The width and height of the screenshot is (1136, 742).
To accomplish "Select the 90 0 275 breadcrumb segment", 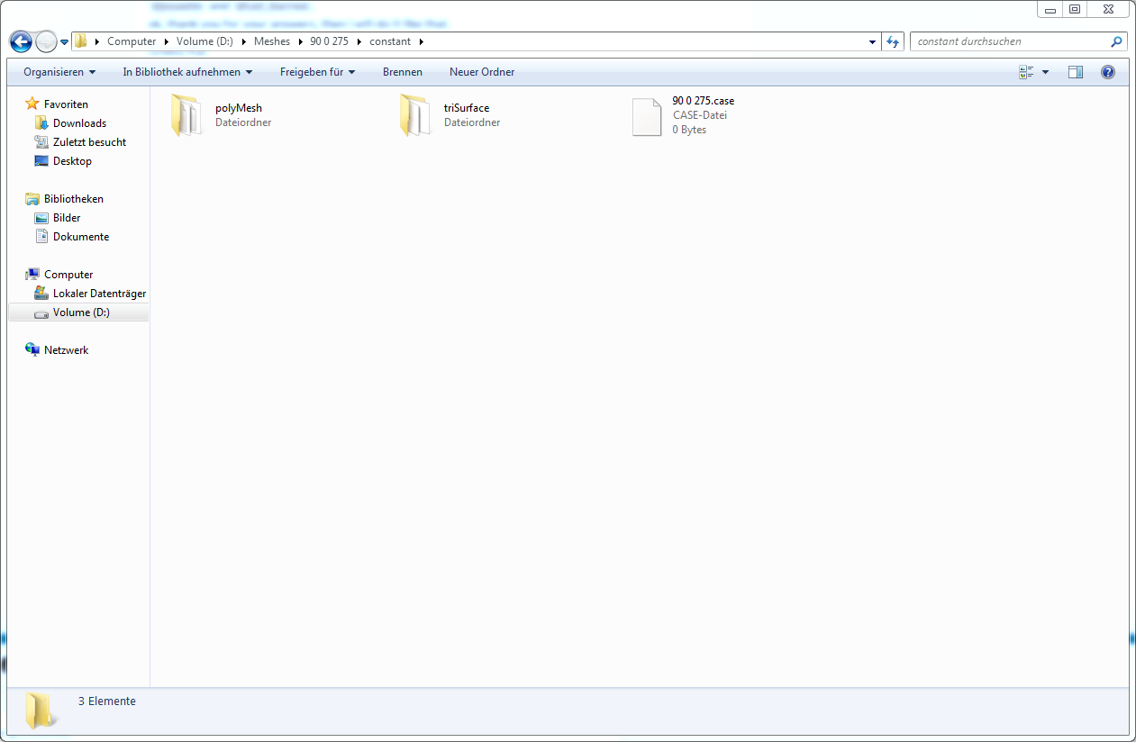I will tap(329, 41).
